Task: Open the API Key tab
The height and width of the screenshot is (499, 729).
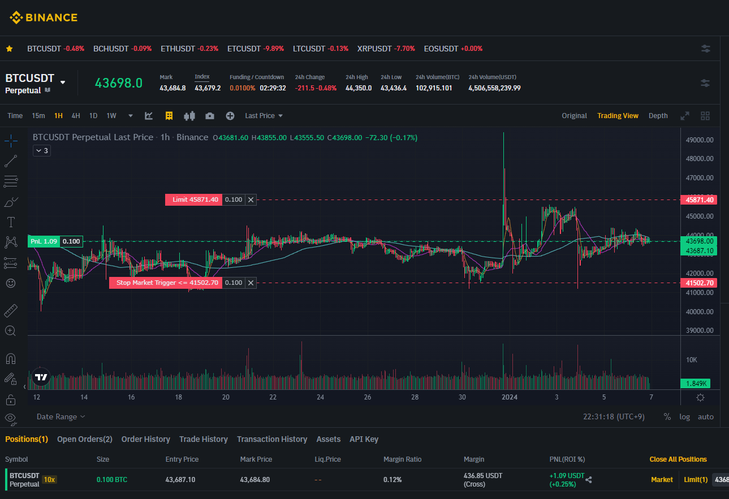Action: click(x=364, y=439)
